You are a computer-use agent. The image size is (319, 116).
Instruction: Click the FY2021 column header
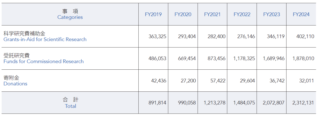coord(212,14)
